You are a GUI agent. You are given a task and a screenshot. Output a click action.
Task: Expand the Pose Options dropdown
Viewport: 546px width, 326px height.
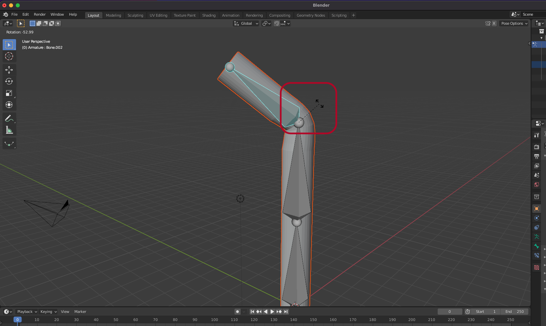tap(514, 23)
